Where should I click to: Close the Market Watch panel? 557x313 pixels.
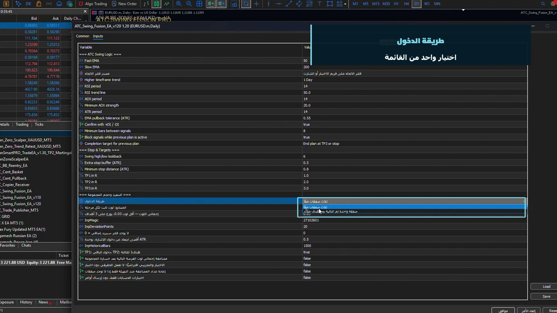tap(85, 11)
